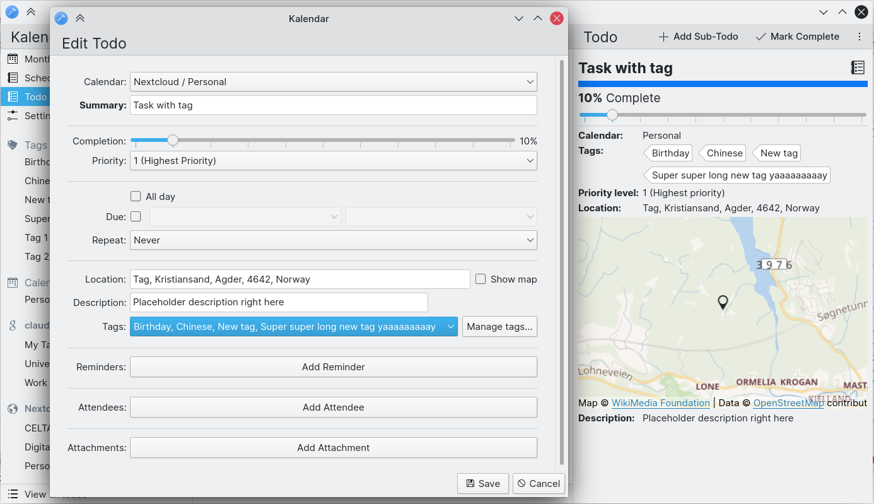Open the disabled due date dropdown
874x504 pixels.
click(x=245, y=216)
